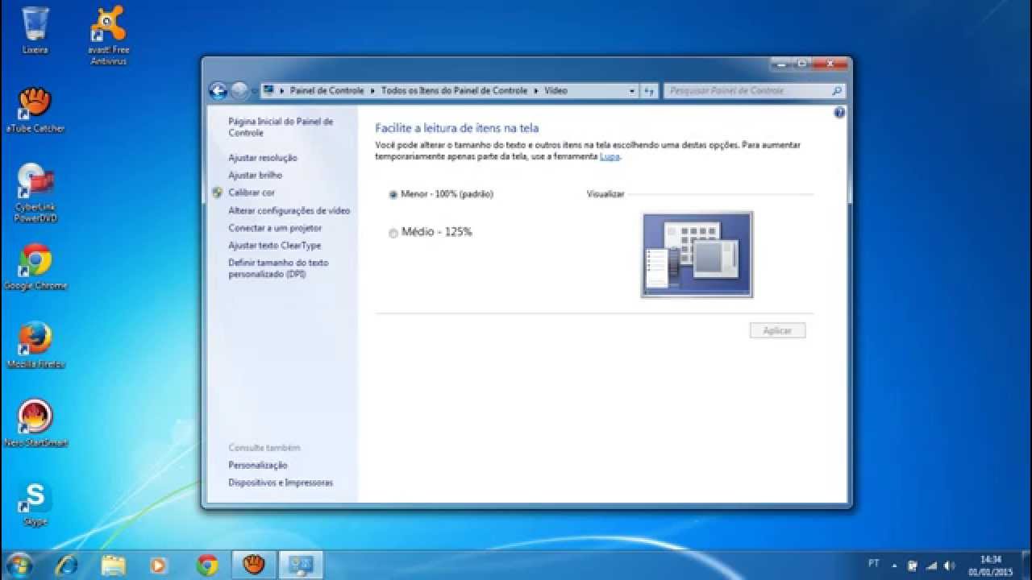Open Personalização link

tap(258, 465)
